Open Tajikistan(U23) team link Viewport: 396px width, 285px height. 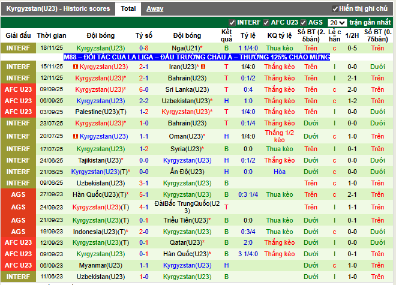101,160
